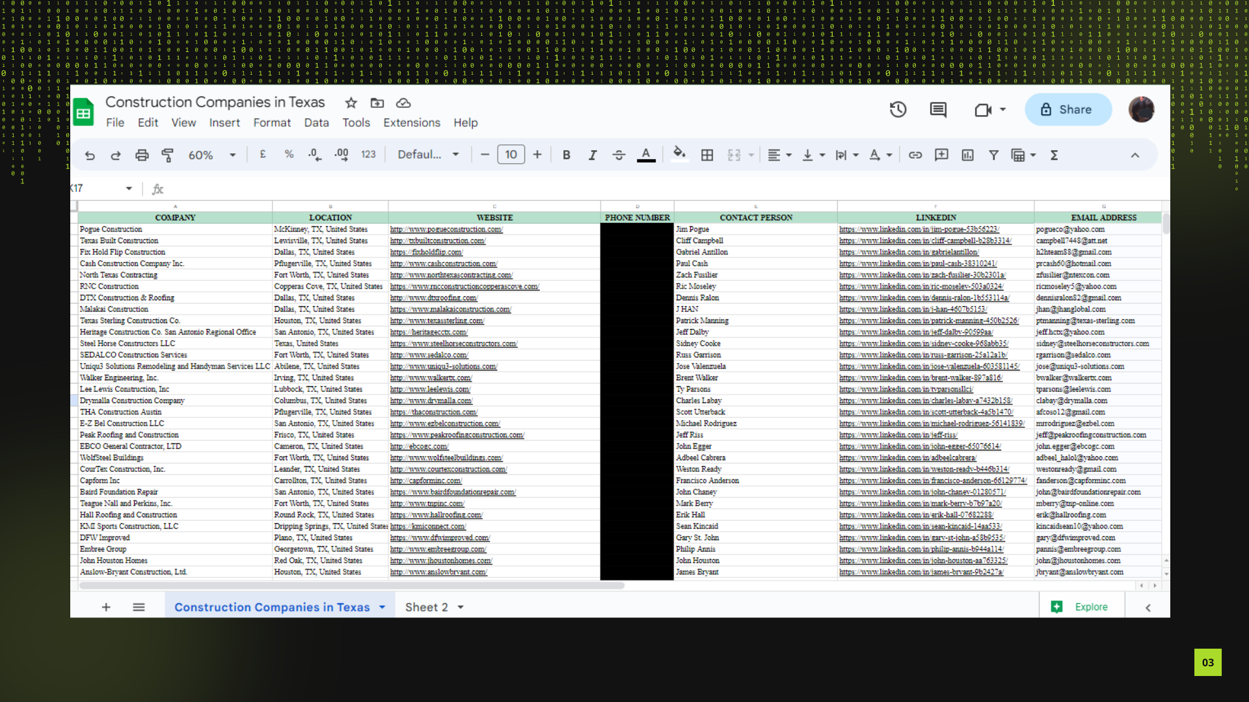Screen dimensions: 1249x702
Task: Open the cashconstruction.com website link
Action: (x=444, y=264)
